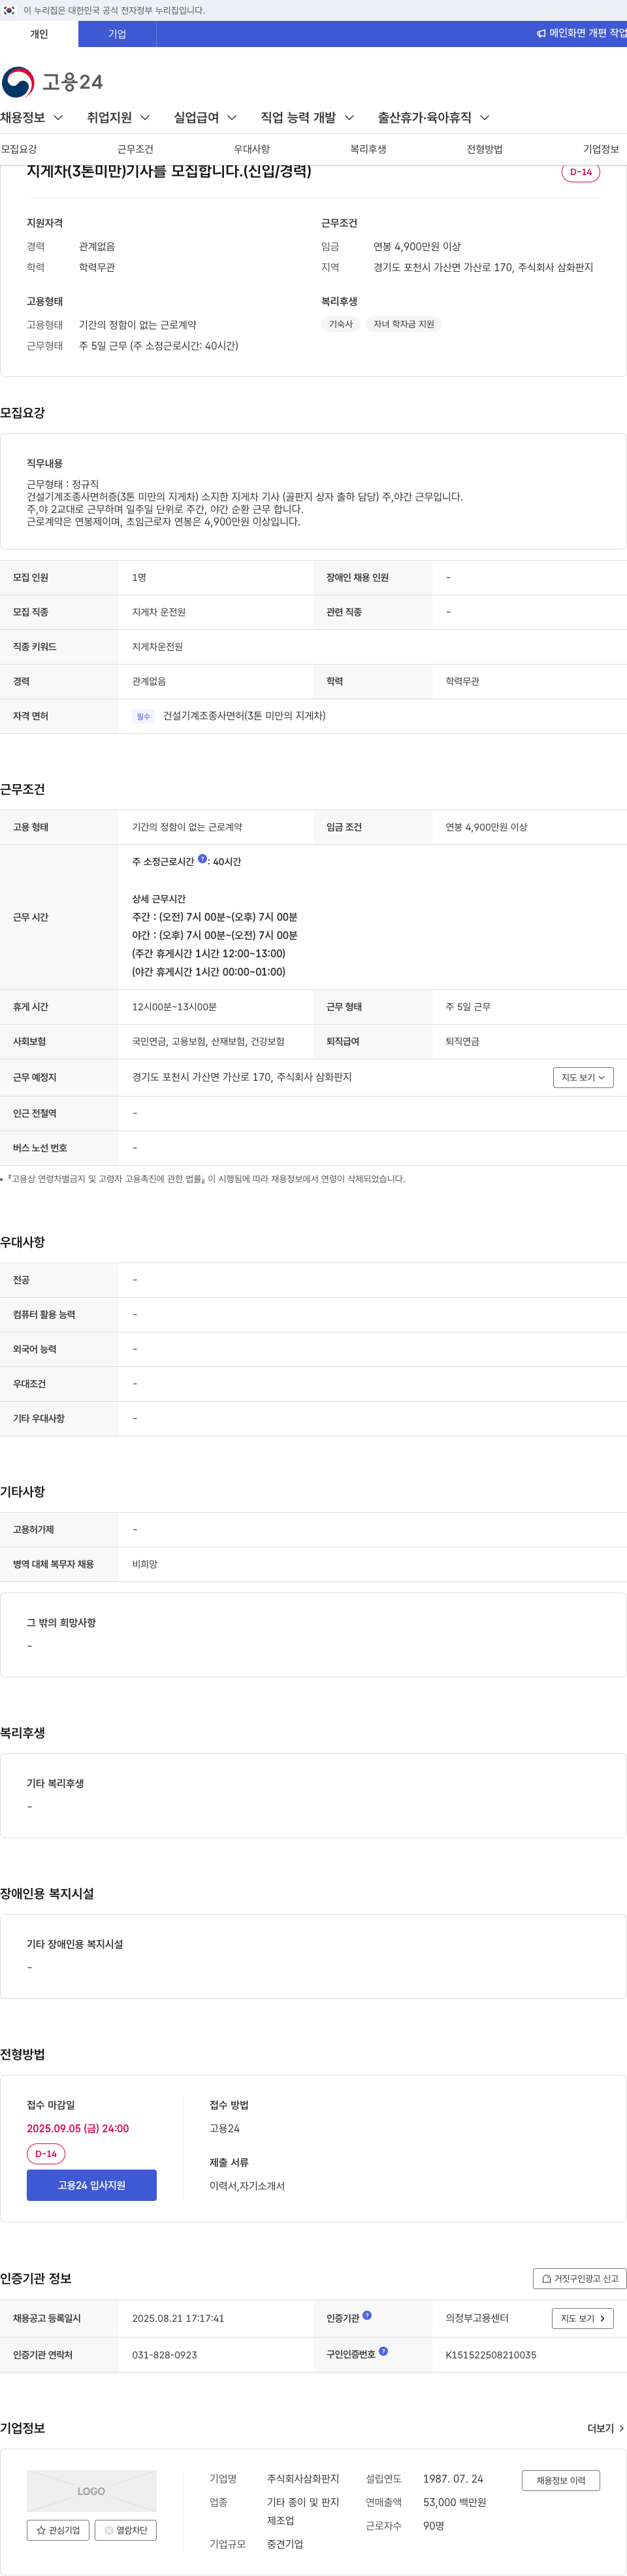Screen dimensions: 627x2576
Task: Jump to the 기업정보 section tab
Action: (x=601, y=149)
